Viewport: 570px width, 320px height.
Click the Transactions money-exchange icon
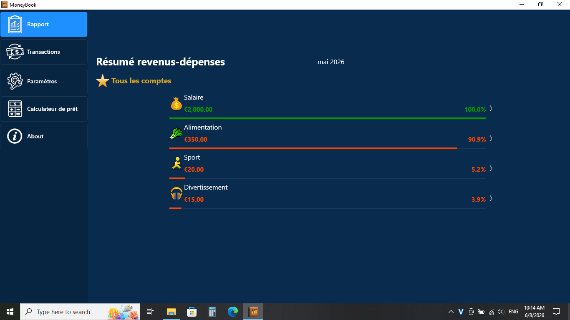[15, 52]
